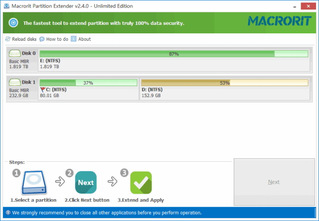Click the Disk 1 drive icon

click(x=14, y=82)
